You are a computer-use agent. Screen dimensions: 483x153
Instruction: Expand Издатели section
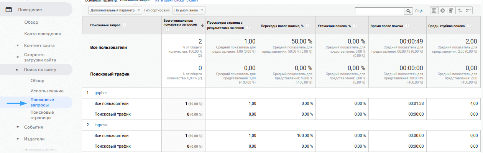(17, 139)
